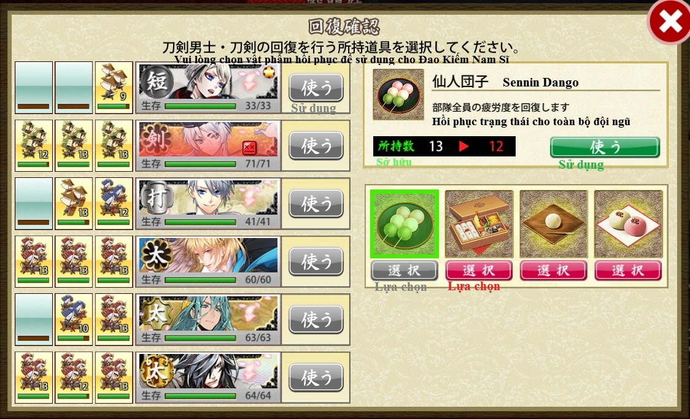
Task: Use item on the sword with 63/63 HP
Action: [x=316, y=320]
